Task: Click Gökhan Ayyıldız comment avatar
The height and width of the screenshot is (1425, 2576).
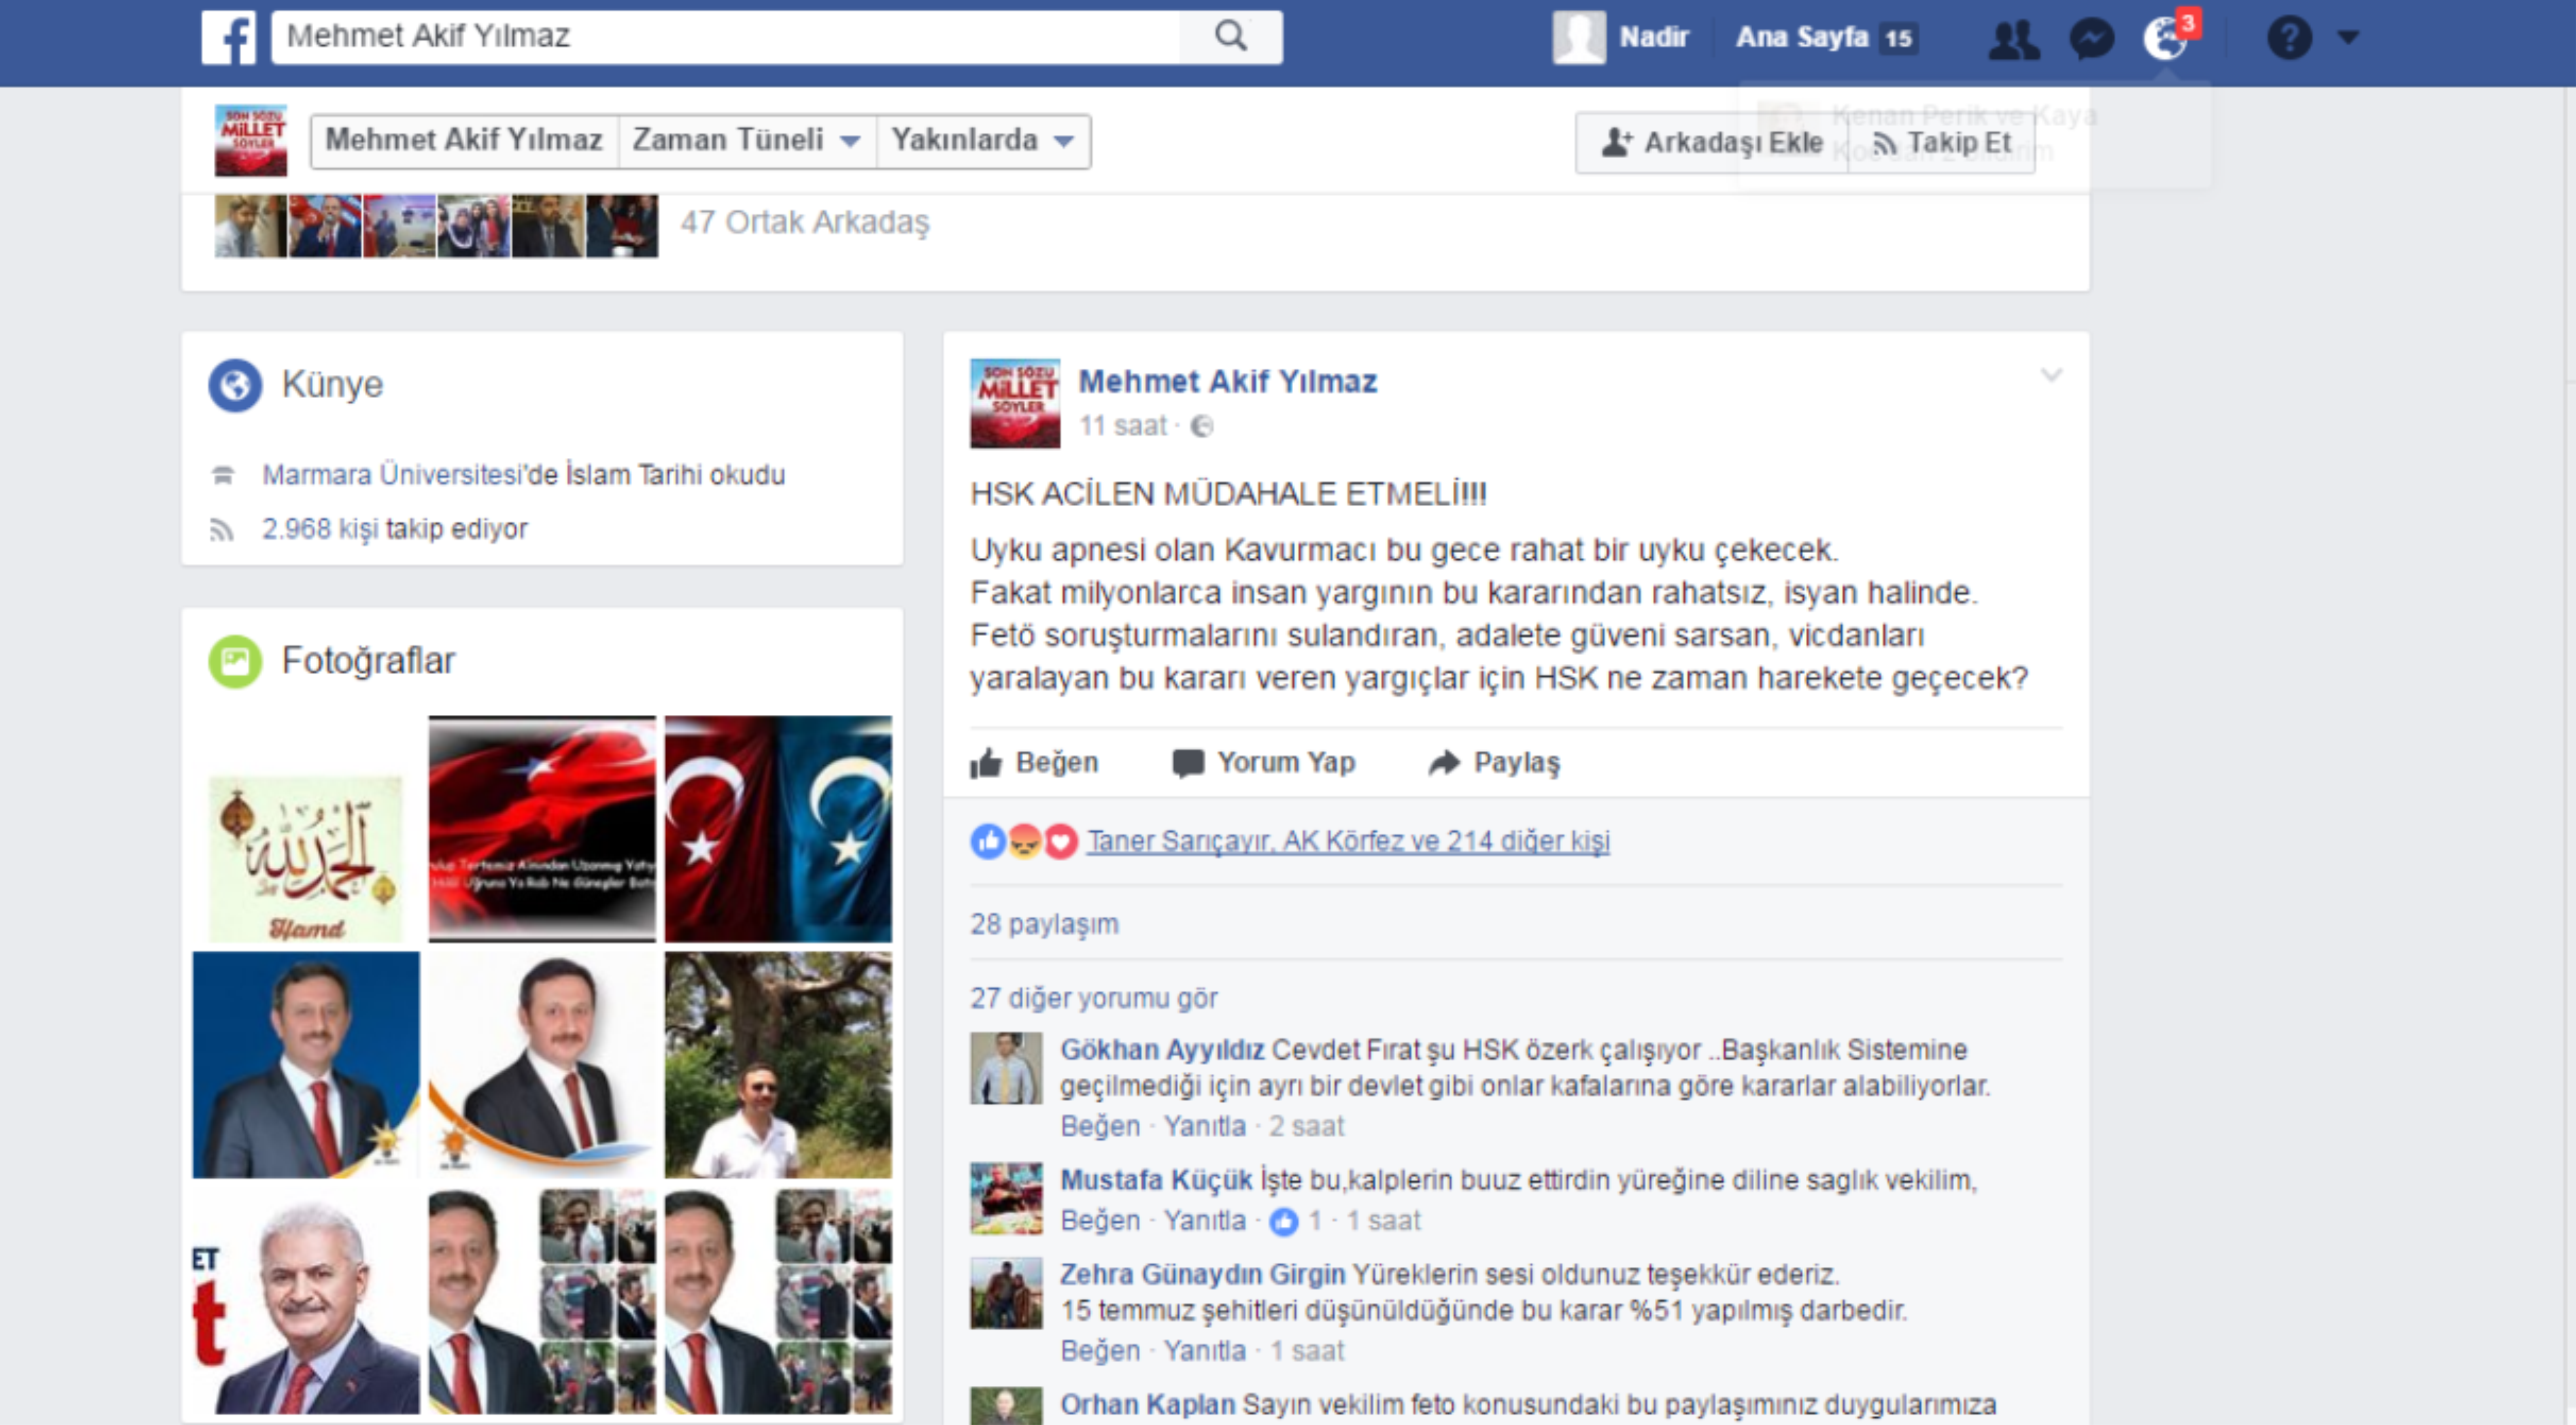Action: point(1006,1068)
